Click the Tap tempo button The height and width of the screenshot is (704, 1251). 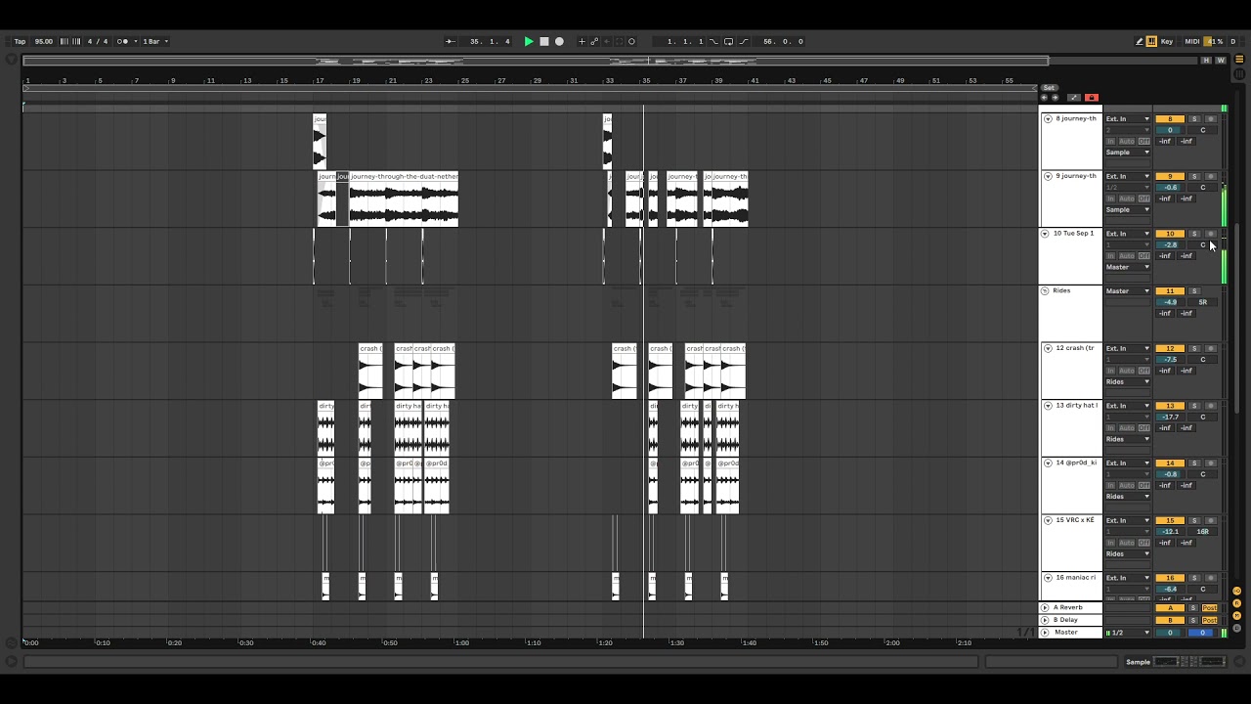click(20, 41)
